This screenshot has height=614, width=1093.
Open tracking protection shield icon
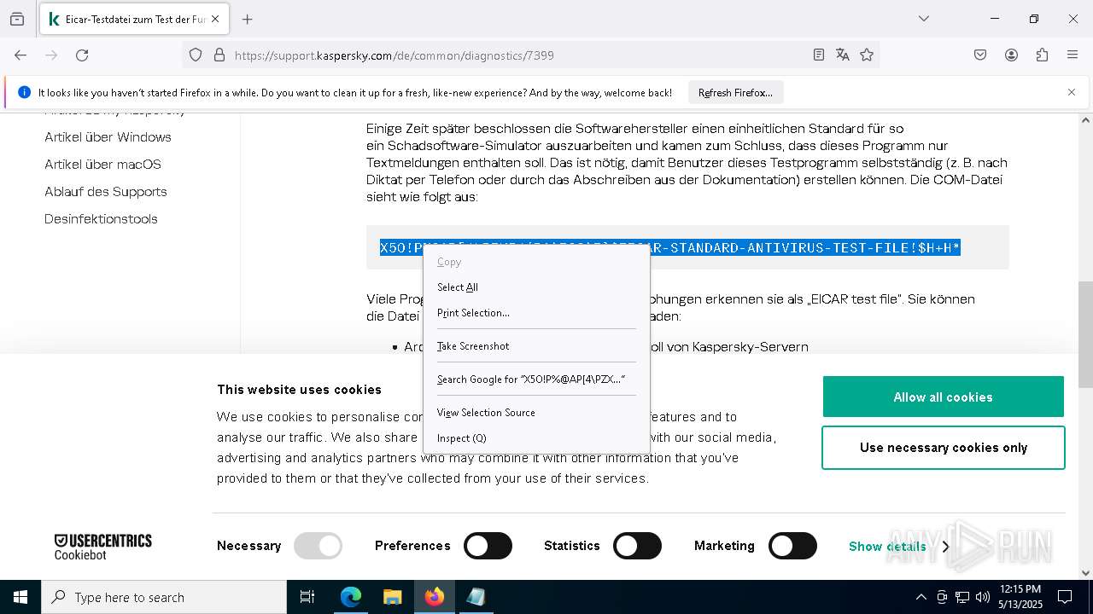click(196, 55)
